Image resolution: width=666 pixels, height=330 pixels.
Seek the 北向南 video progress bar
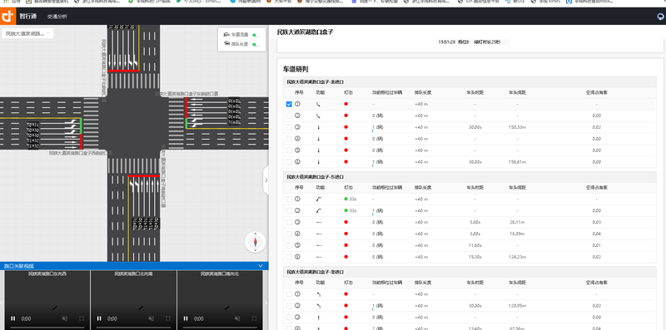[x=134, y=328]
